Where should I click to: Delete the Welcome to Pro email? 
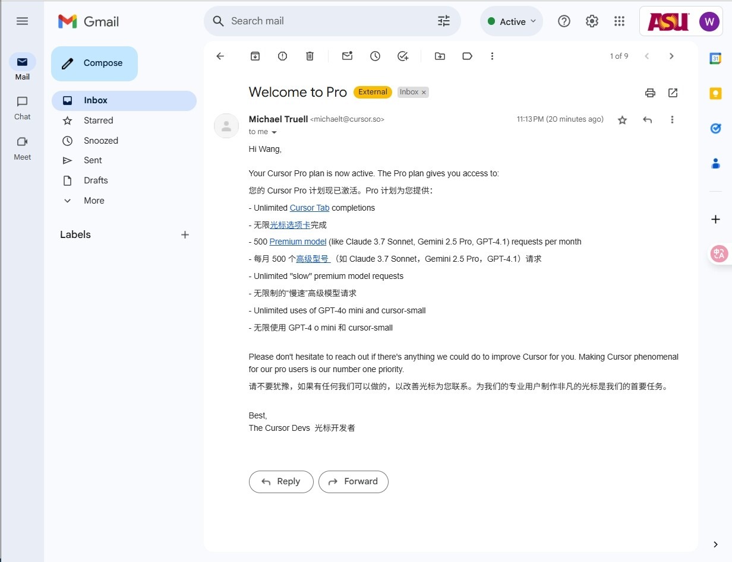(x=310, y=56)
